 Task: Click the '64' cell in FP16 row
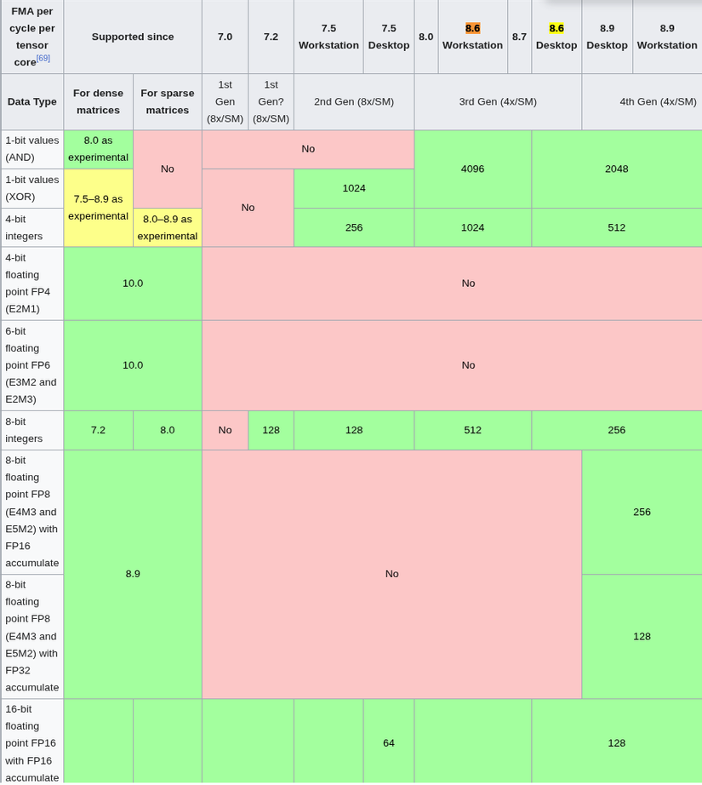point(389,742)
